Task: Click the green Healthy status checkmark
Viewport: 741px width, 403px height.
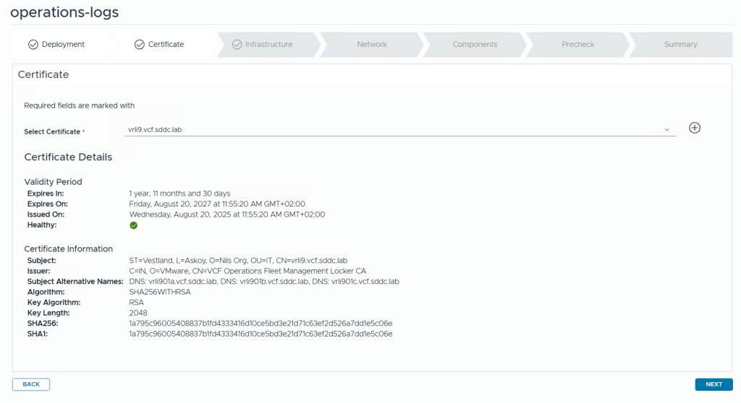Action: pyautogui.click(x=133, y=225)
